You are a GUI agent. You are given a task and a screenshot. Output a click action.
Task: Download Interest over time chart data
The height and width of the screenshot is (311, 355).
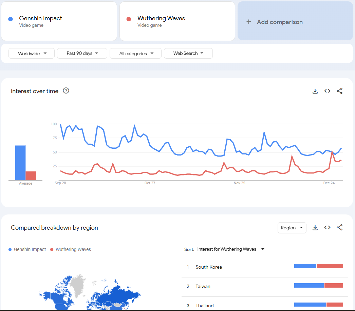coord(315,91)
